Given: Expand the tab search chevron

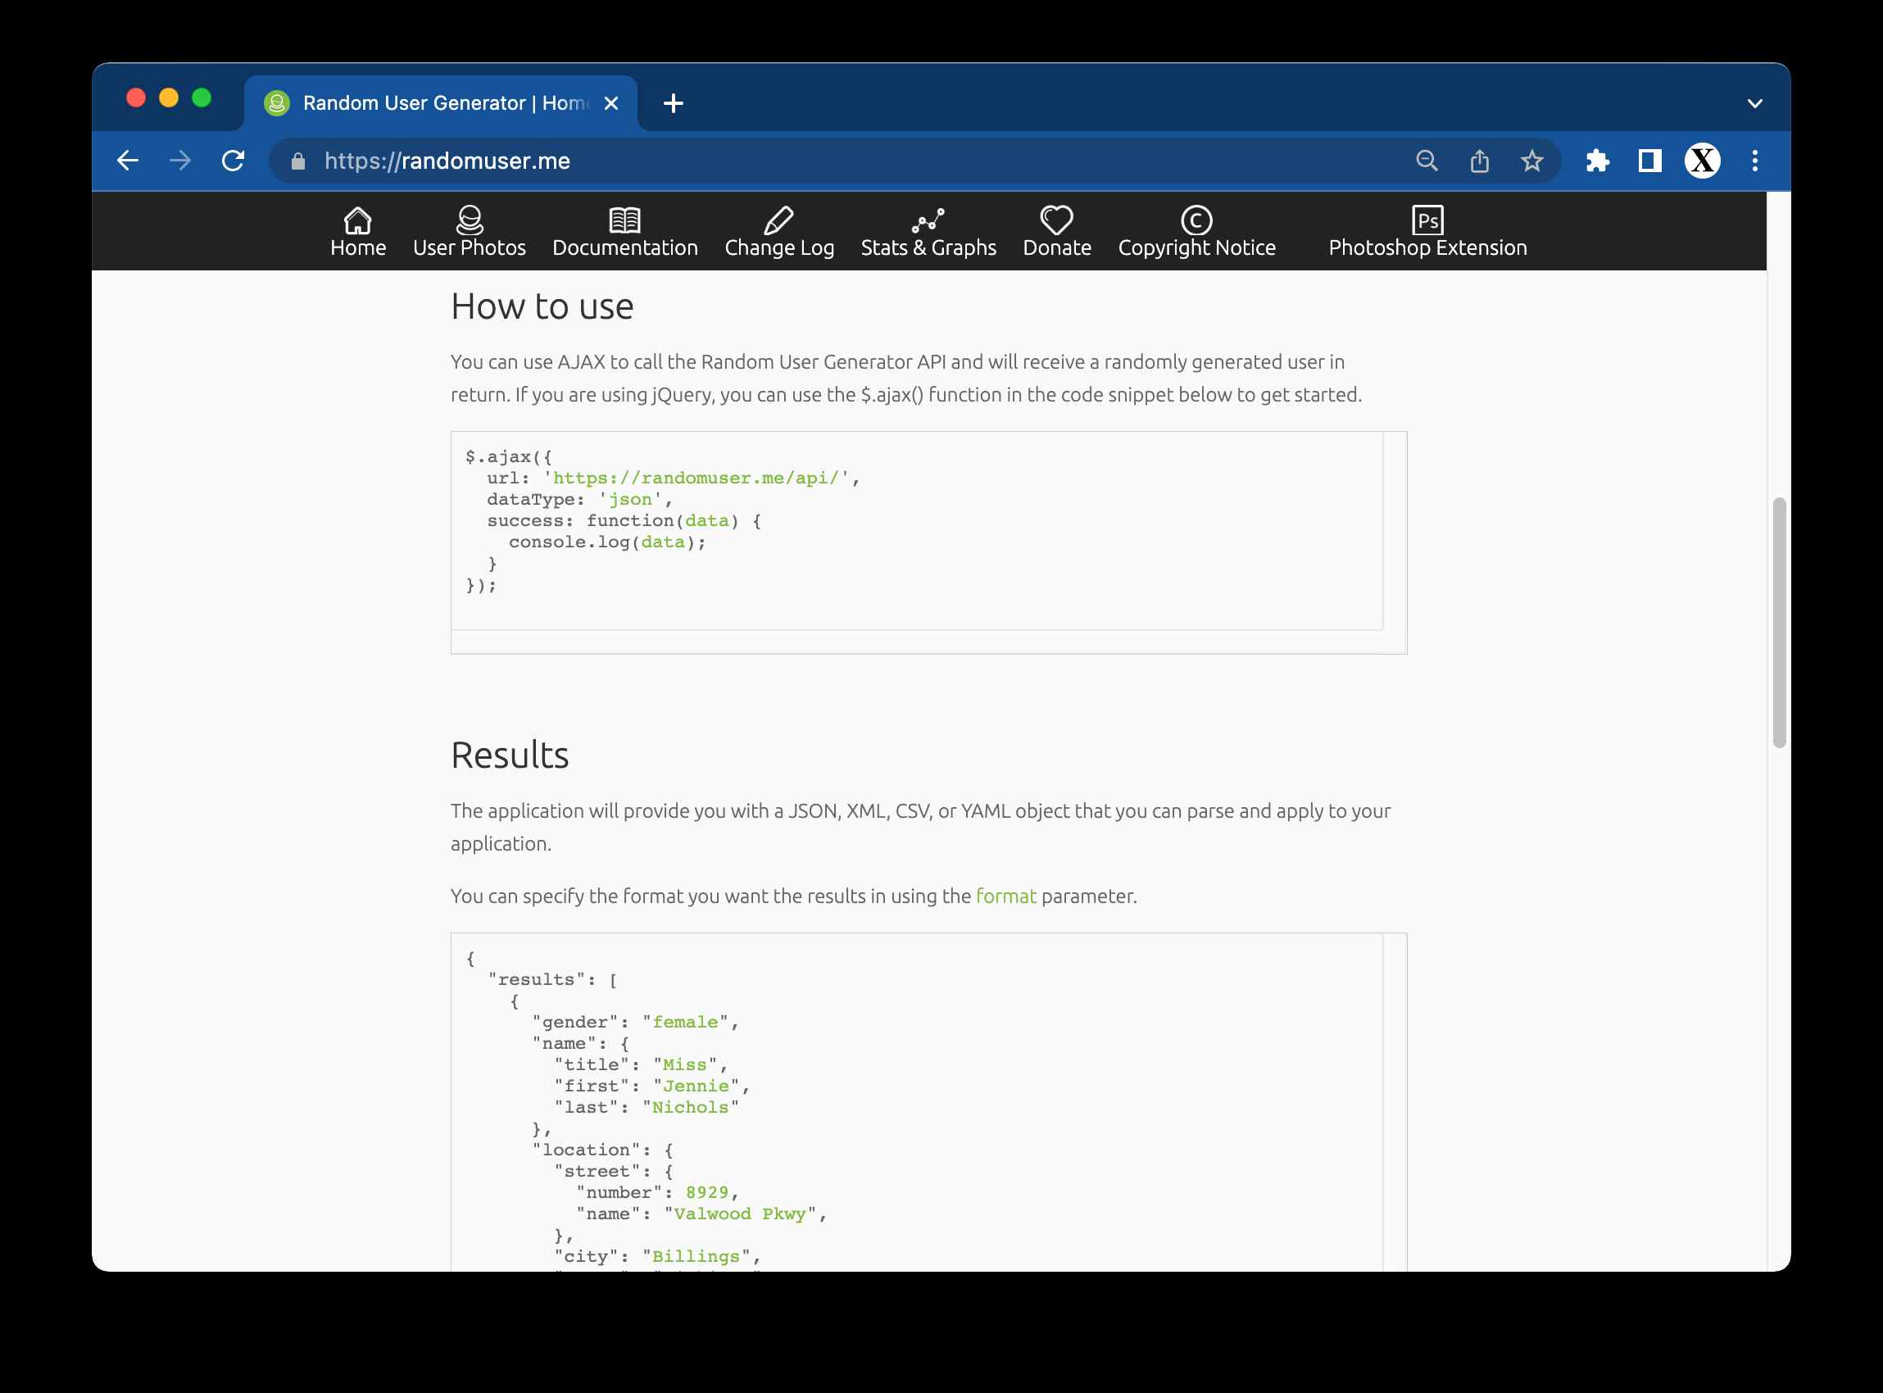Looking at the screenshot, I should (1754, 104).
